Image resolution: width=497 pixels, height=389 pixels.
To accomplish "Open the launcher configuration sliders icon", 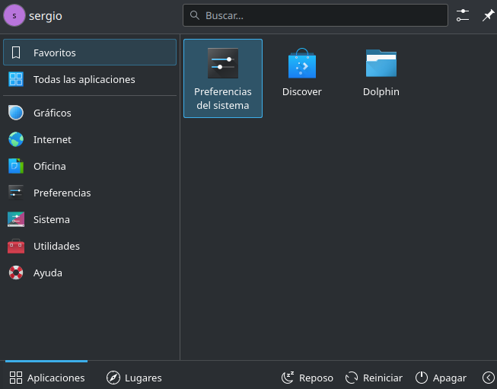I will [463, 15].
